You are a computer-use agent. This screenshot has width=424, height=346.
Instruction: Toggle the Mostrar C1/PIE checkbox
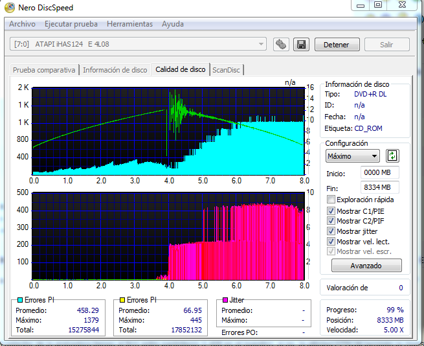pos(331,211)
